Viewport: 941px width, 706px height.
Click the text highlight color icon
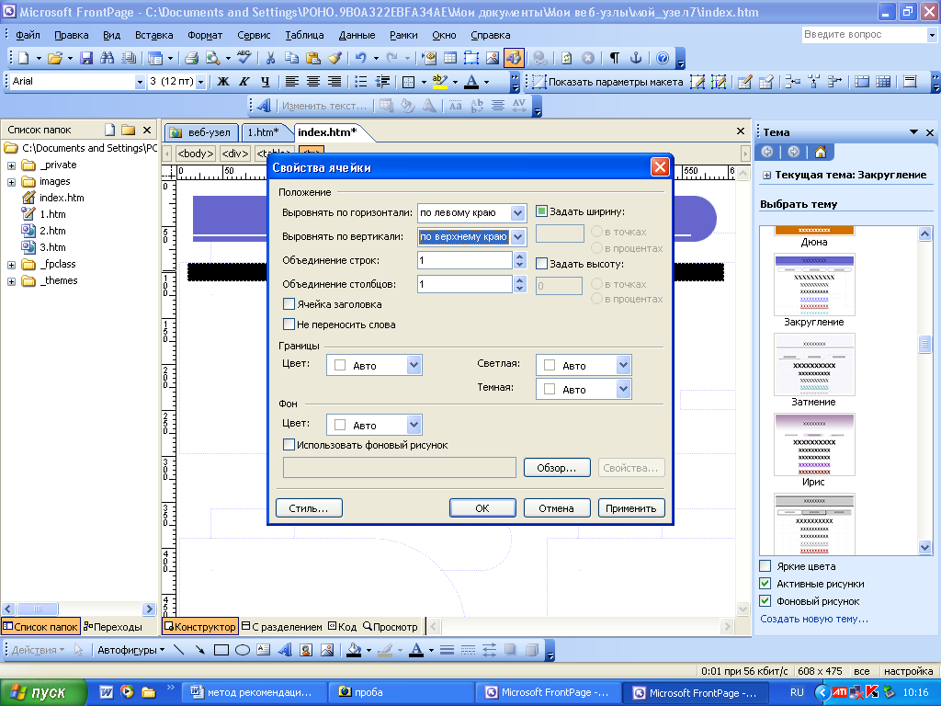440,82
